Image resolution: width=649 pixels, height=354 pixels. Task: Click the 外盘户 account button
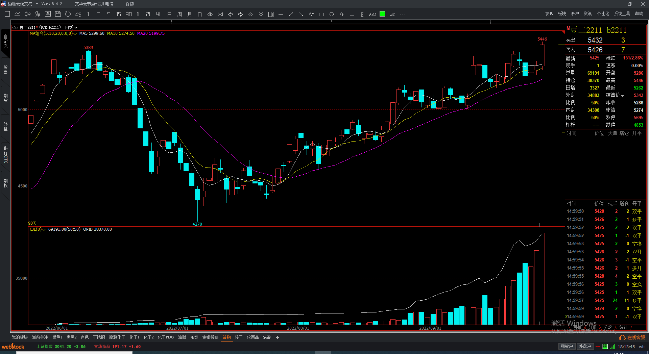pos(585,346)
